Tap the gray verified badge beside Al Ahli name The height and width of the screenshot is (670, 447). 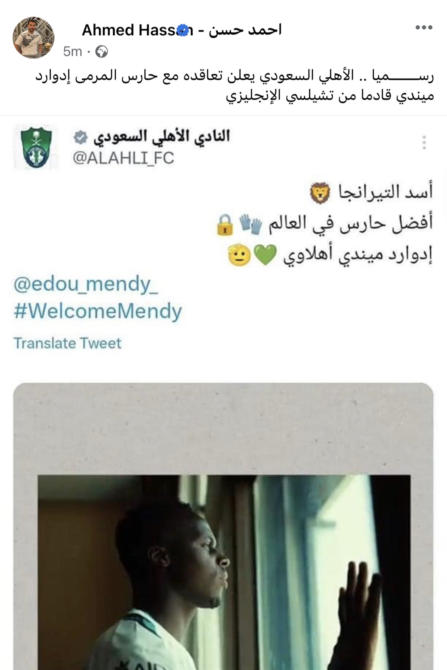click(80, 137)
